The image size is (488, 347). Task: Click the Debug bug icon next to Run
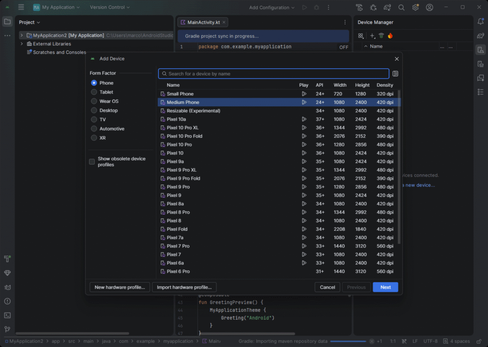pyautogui.click(x=316, y=8)
